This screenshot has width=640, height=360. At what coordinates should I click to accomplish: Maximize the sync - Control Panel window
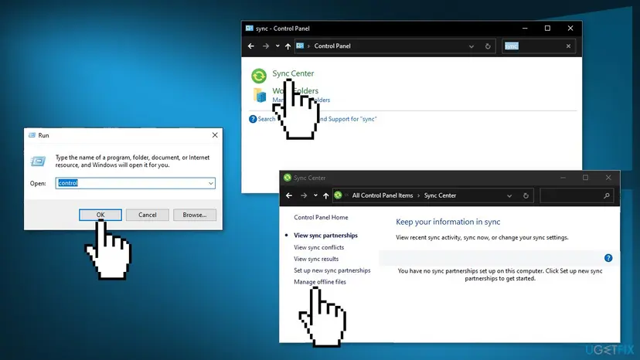(x=547, y=28)
